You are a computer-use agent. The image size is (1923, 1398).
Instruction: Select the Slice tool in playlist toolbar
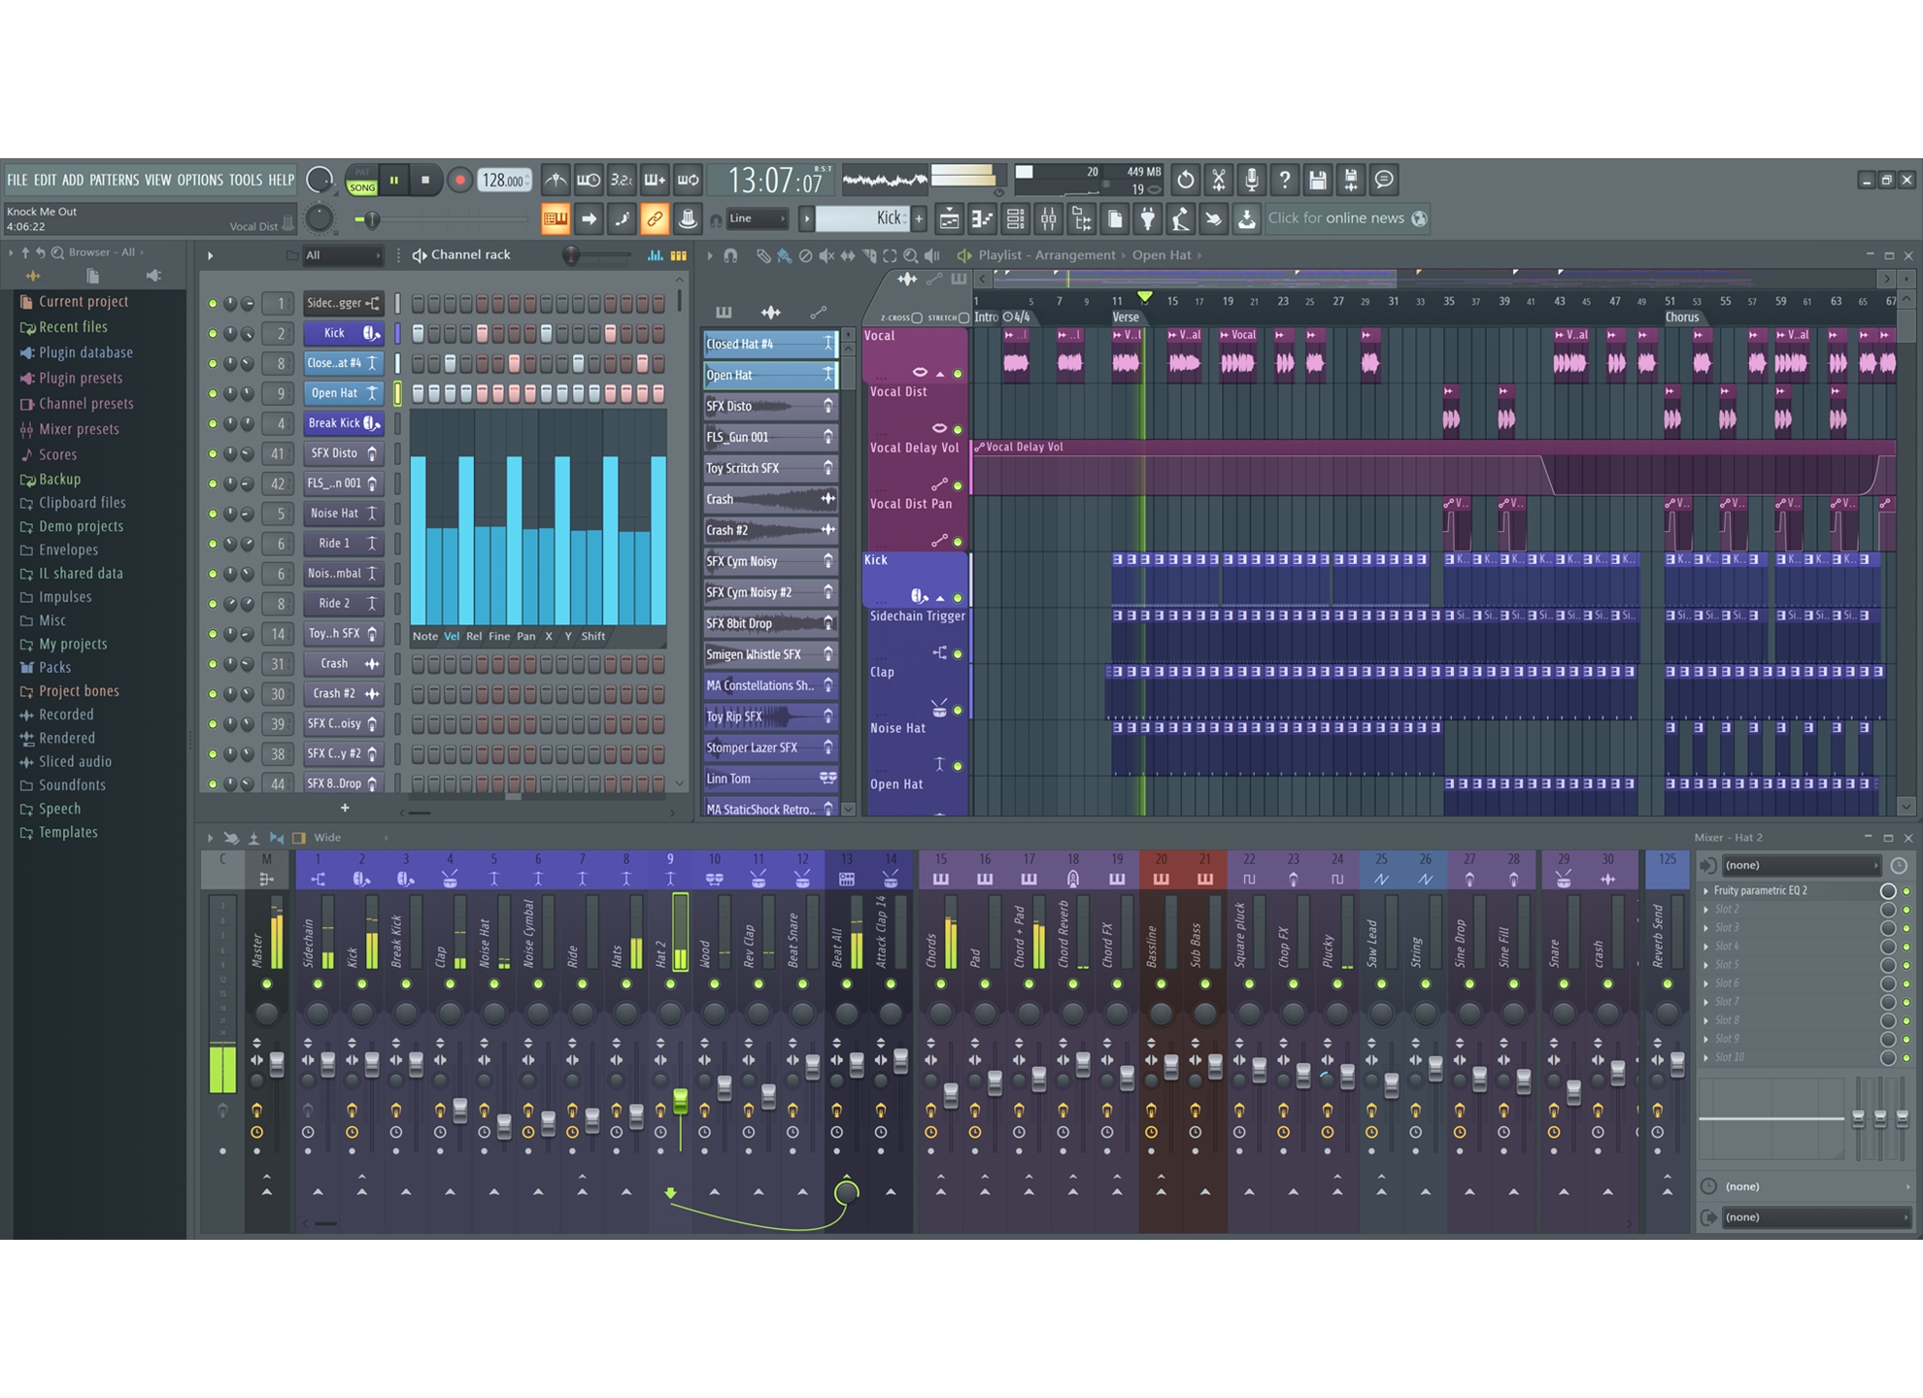click(869, 254)
